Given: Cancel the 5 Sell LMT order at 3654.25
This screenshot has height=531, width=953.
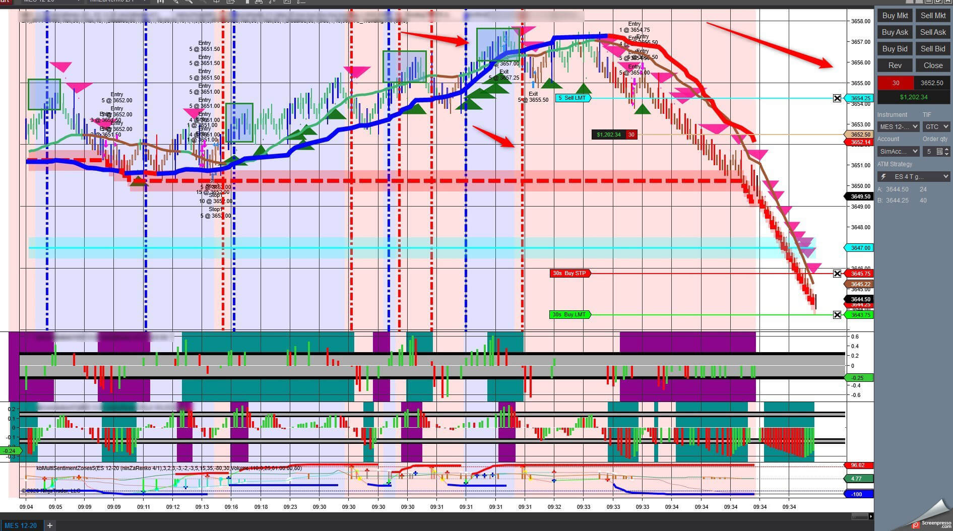Looking at the screenshot, I should coord(837,98).
